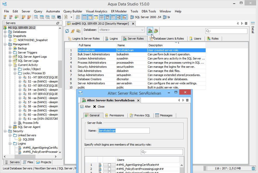Expand the SQL Server Agent node
The height and width of the screenshot is (173, 258).
pyautogui.click(x=10, y=127)
